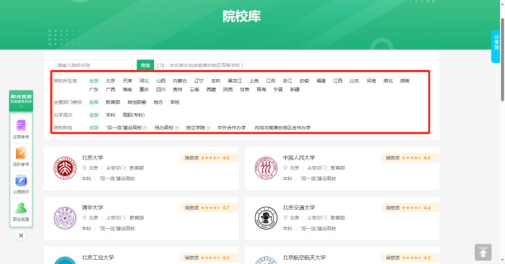Filter schools by 四川 region
Image resolution: width=505 pixels, height=264 pixels.
161,89
